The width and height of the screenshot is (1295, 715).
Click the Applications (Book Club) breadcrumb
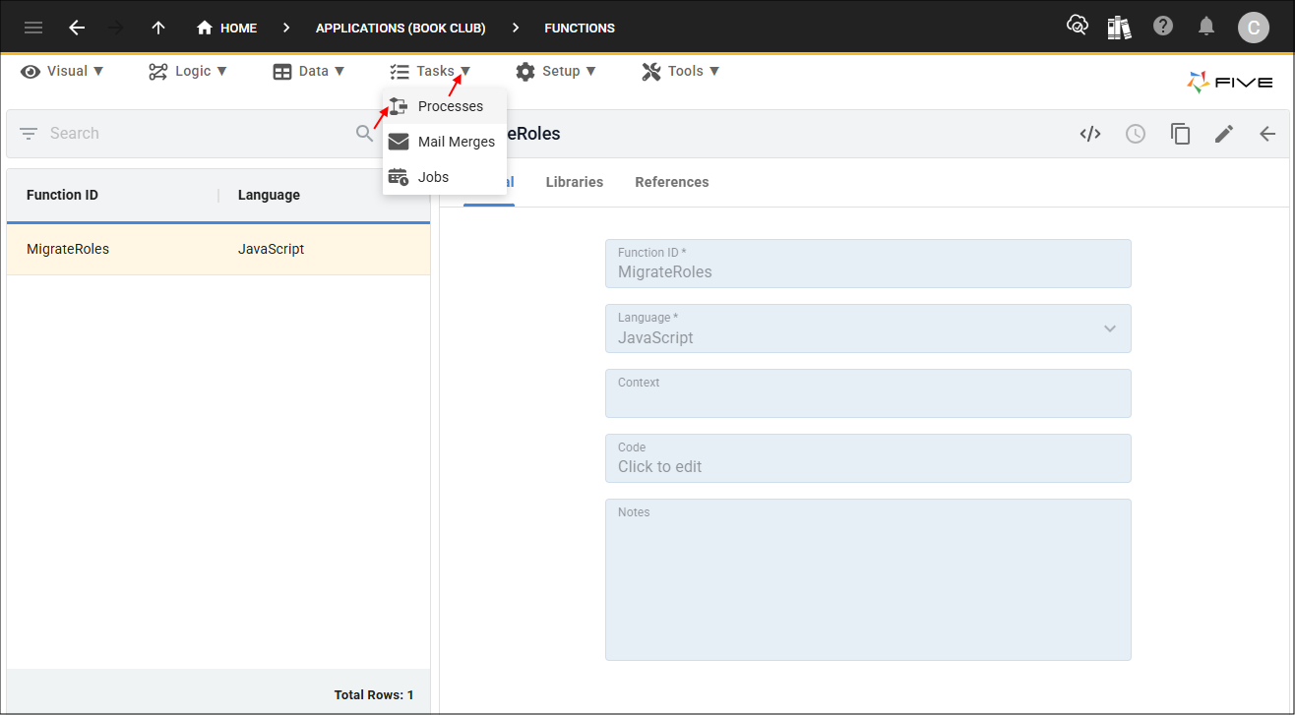401,28
